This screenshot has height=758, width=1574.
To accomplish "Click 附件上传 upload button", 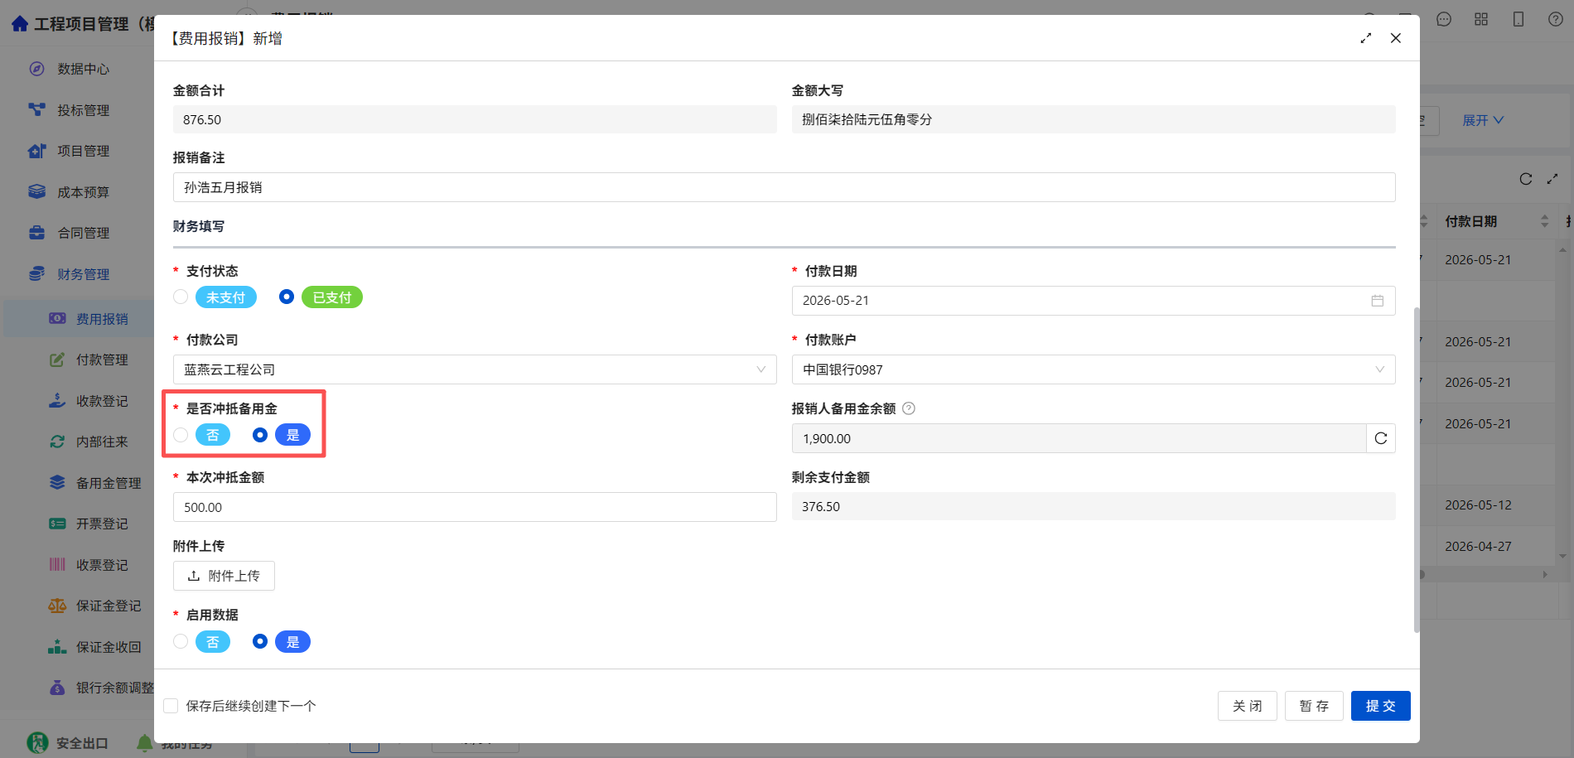I will click(224, 576).
